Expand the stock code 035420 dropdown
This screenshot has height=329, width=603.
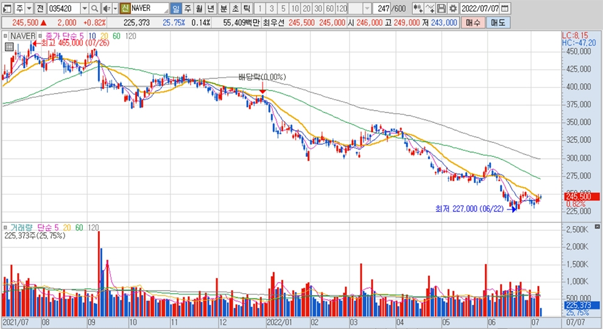(84, 9)
